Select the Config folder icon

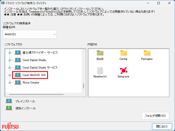[123, 53]
